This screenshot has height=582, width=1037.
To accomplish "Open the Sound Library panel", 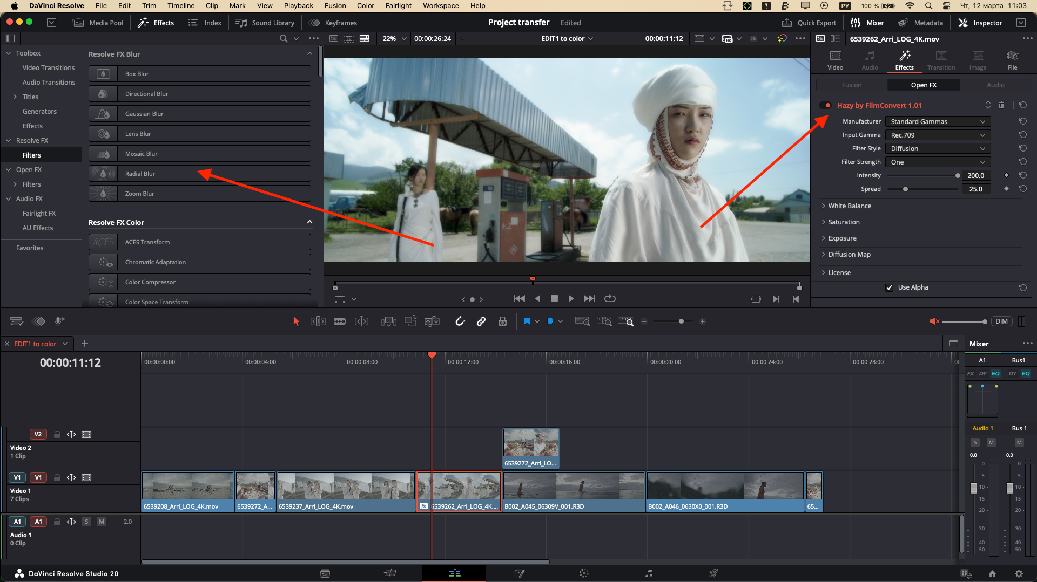I will point(265,23).
